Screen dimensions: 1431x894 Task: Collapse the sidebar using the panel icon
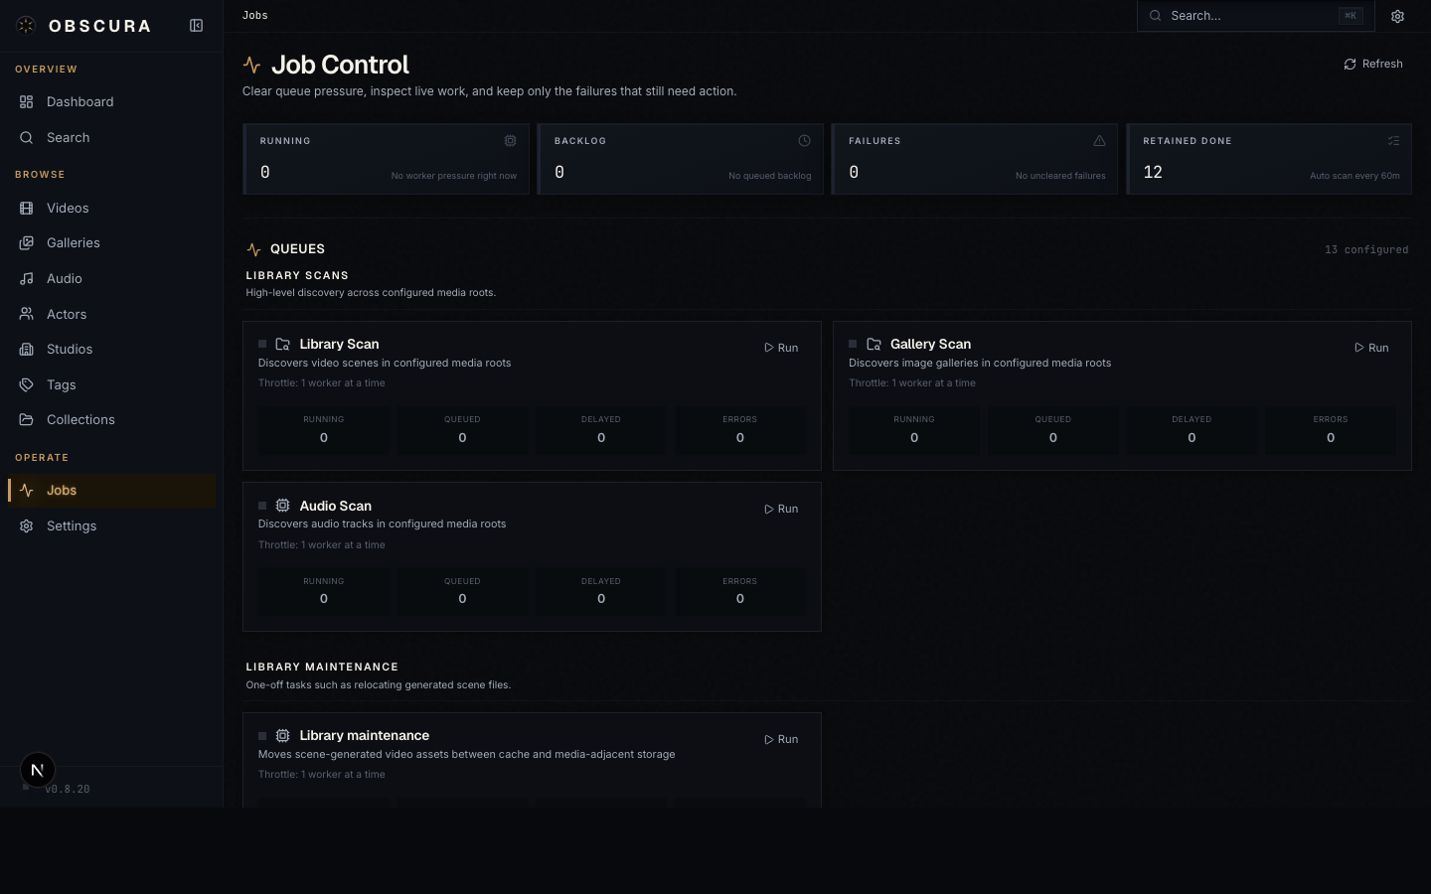click(x=196, y=26)
